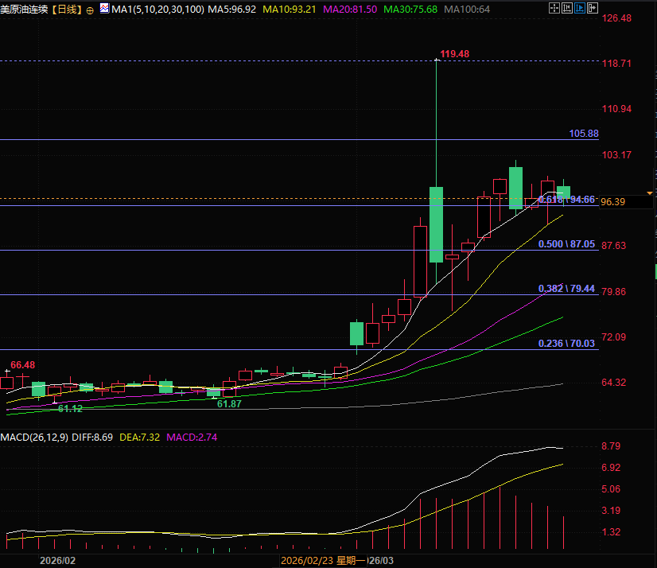This screenshot has height=568, width=657.
Task: Click the 72.09 axis price label
Action: click(614, 337)
